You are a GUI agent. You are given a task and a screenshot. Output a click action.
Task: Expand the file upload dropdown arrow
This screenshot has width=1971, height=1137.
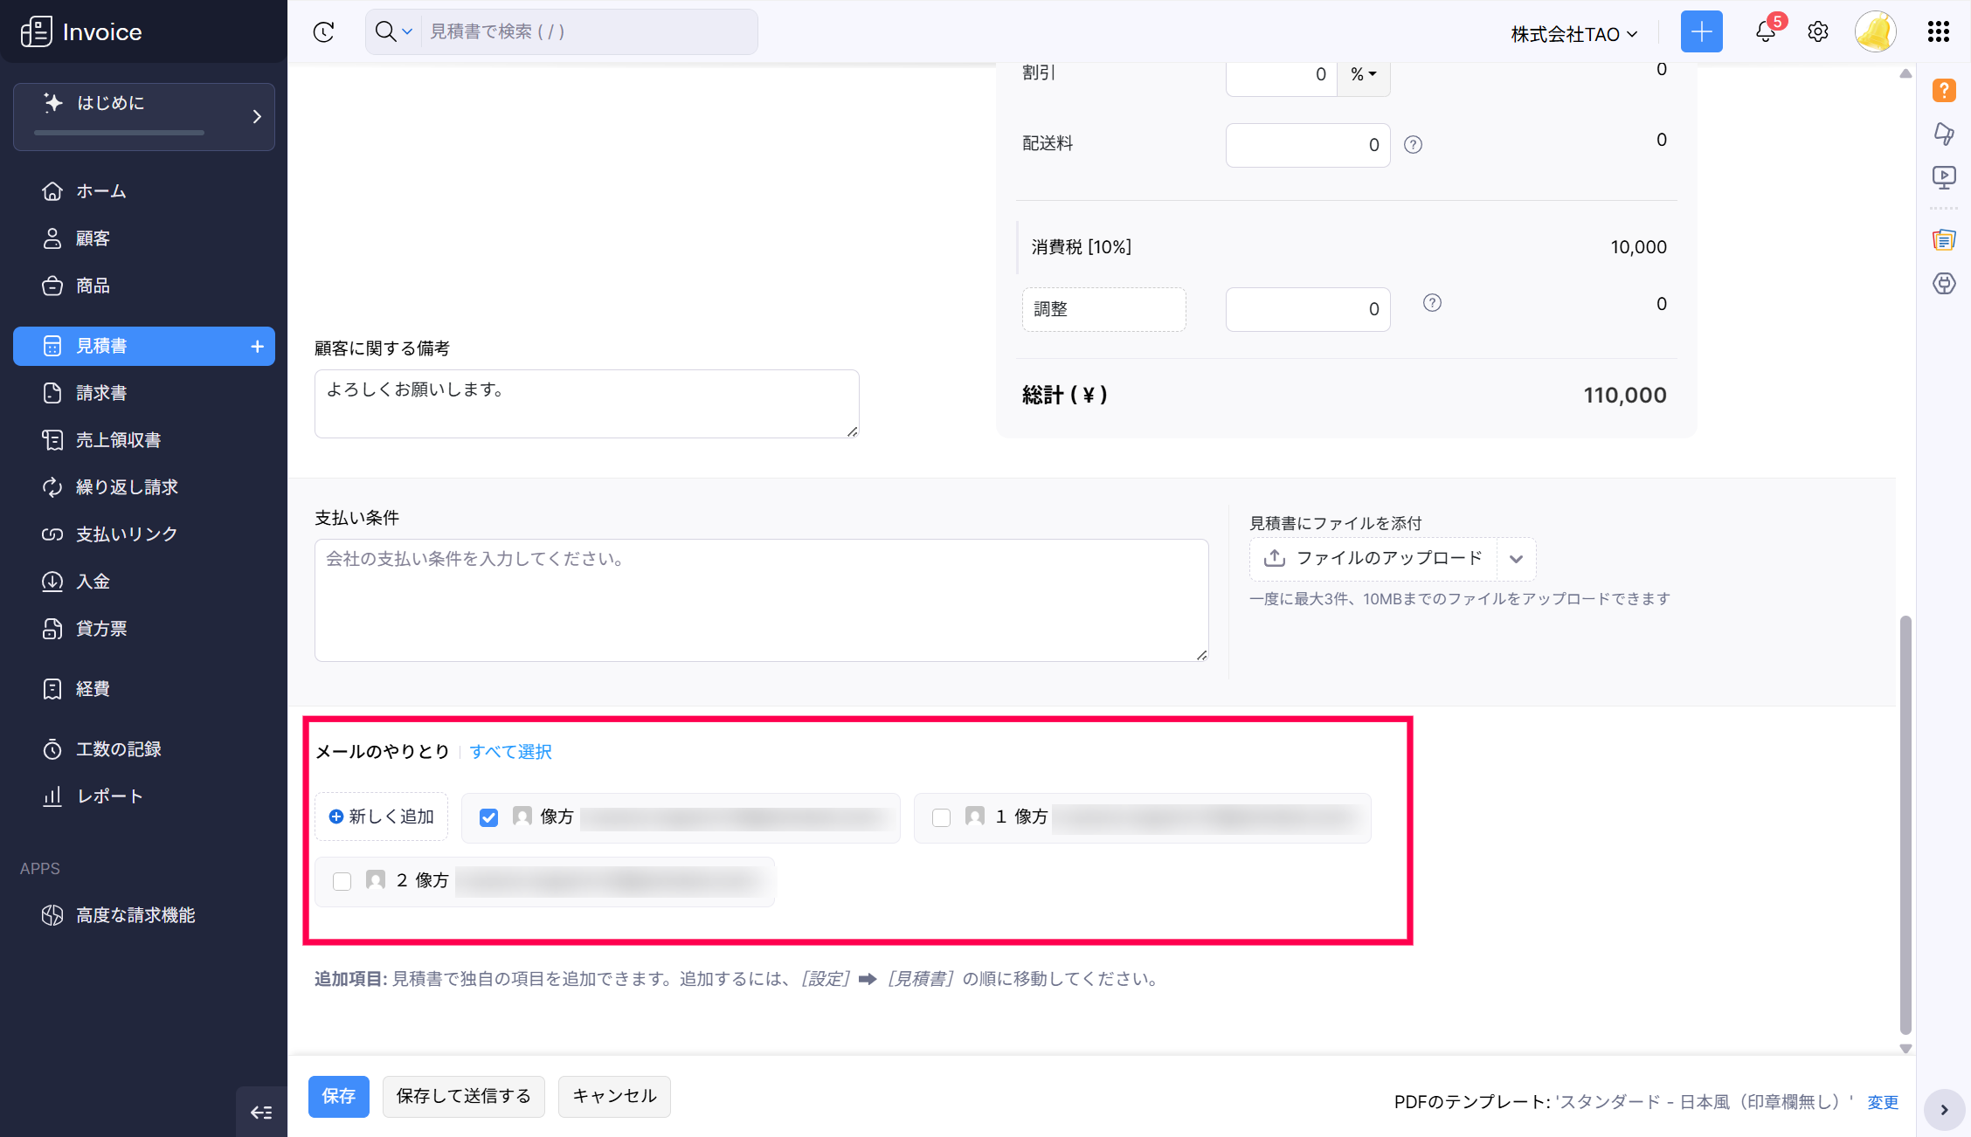[1516, 559]
